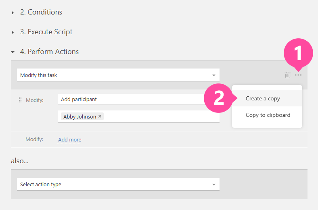The width and height of the screenshot is (318, 210).
Task: Click the "3. Execute Script" heading text
Action: tap(46, 32)
